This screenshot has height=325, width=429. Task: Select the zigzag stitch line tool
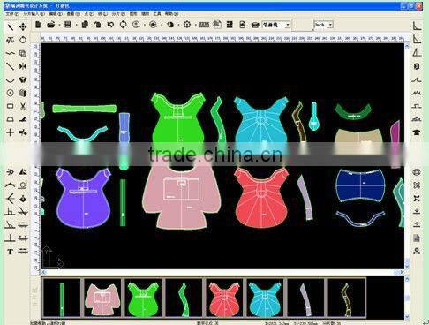(x=417, y=93)
